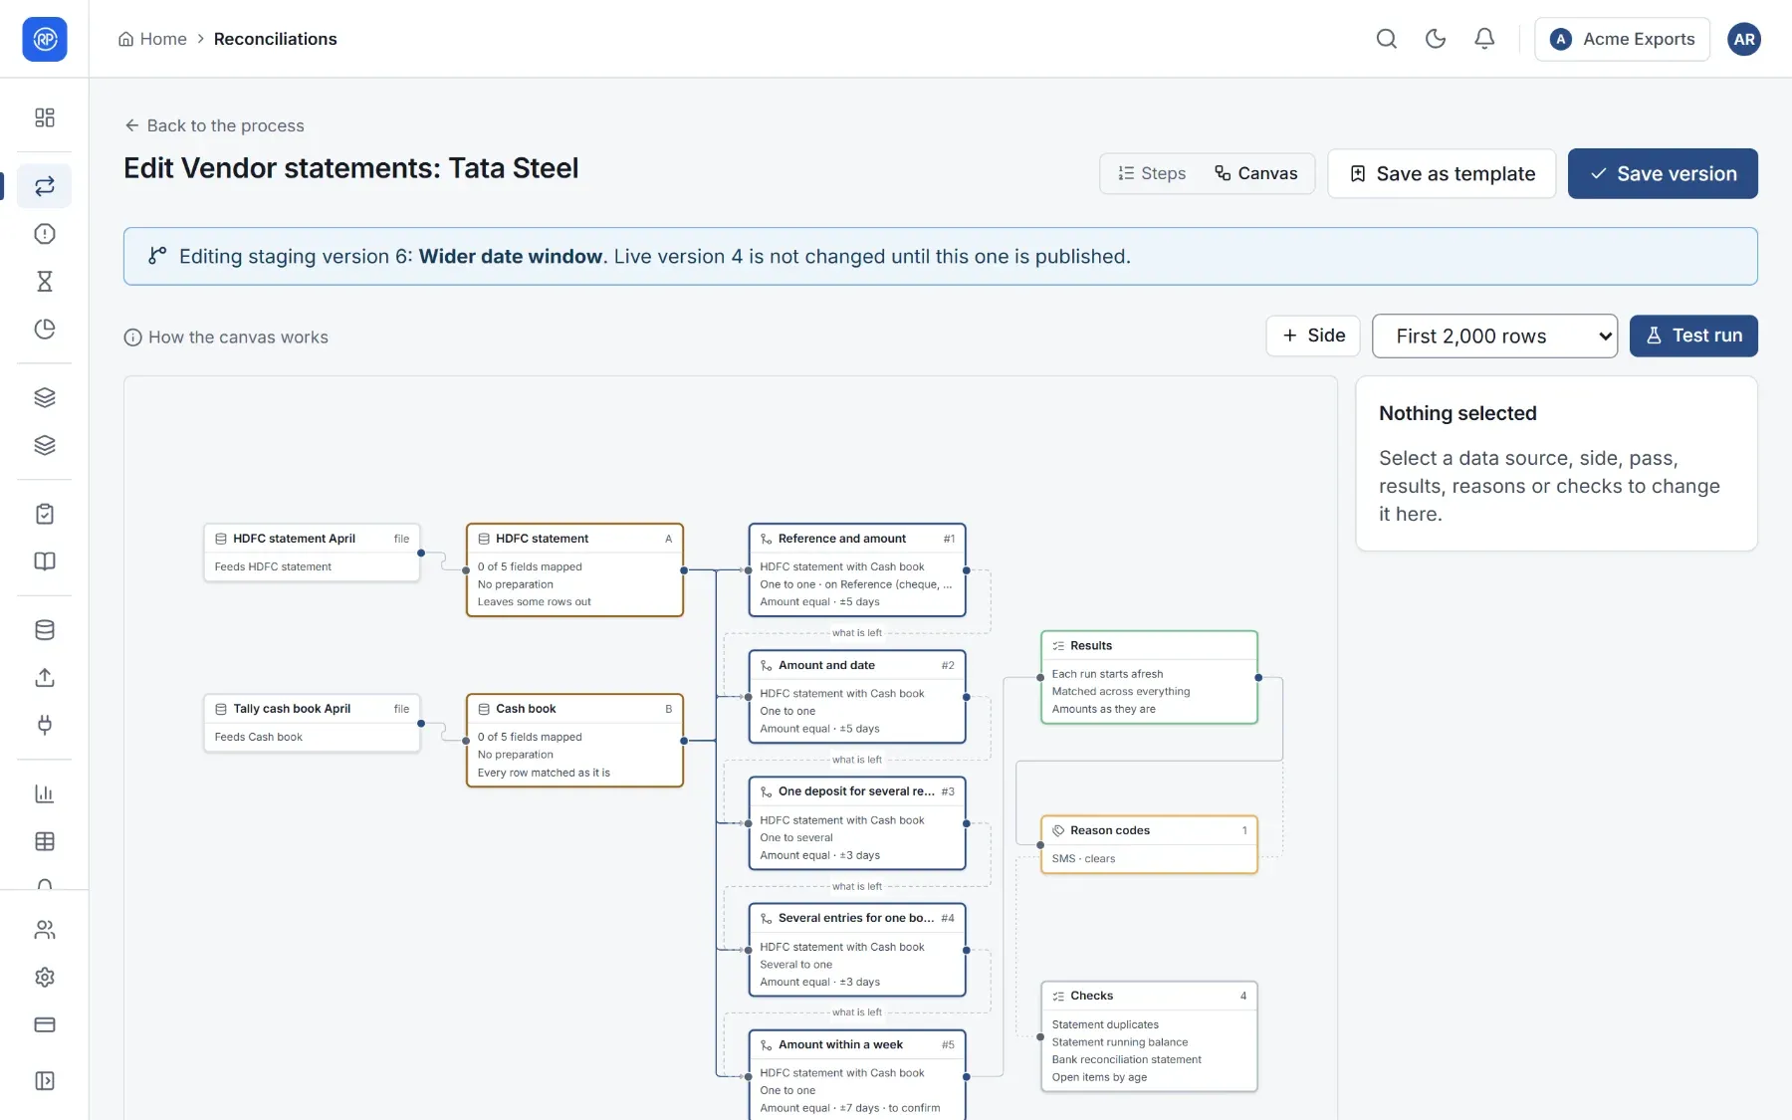Open the credit card sidebar icon

click(45, 1025)
